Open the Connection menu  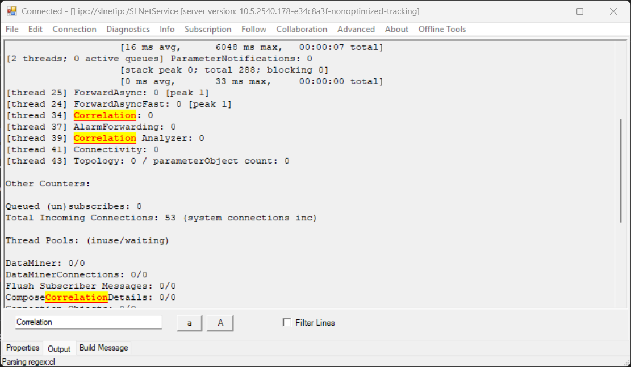74,29
